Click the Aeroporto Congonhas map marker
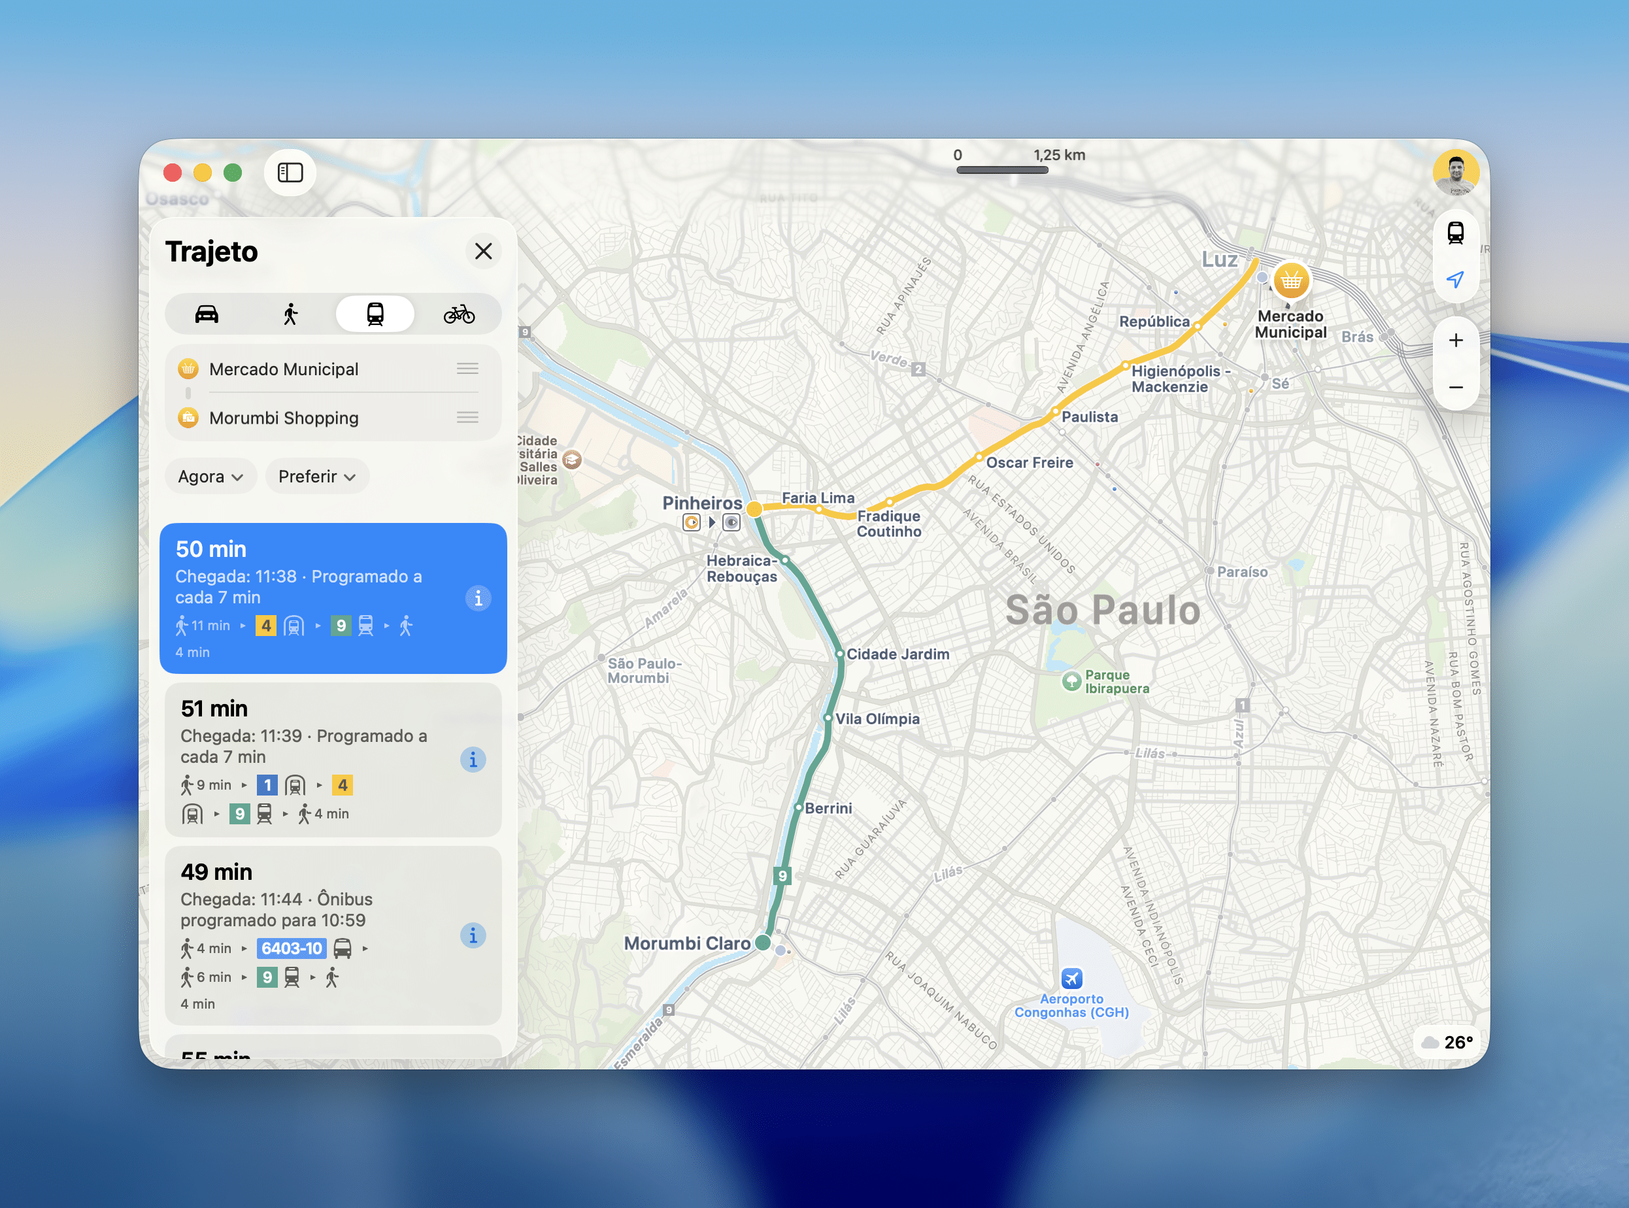The image size is (1629, 1208). coord(1071,979)
